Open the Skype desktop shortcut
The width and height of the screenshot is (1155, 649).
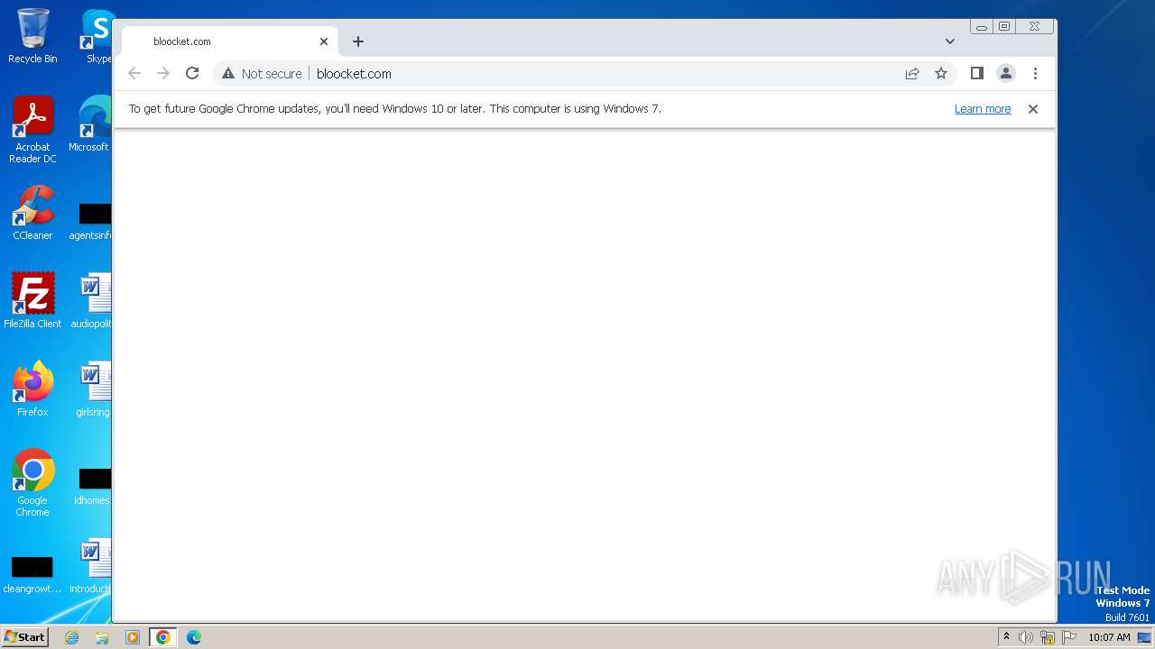pos(97,36)
